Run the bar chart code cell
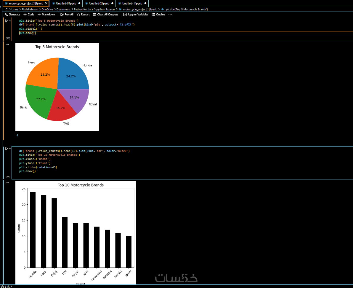 (x=7, y=149)
